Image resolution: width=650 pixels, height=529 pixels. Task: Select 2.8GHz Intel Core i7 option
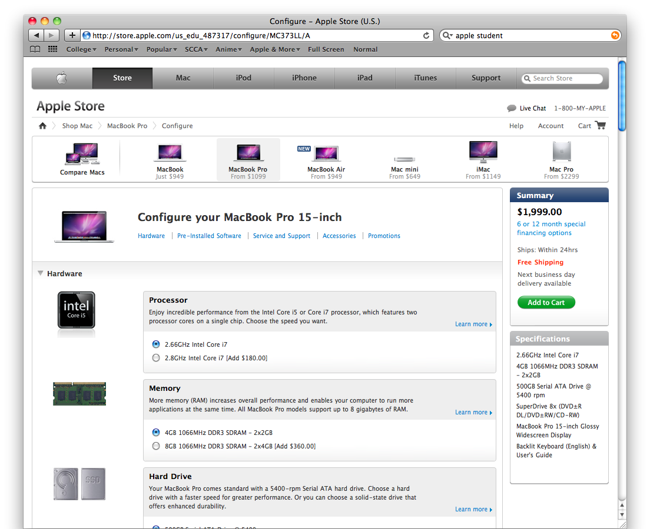pyautogui.click(x=156, y=357)
